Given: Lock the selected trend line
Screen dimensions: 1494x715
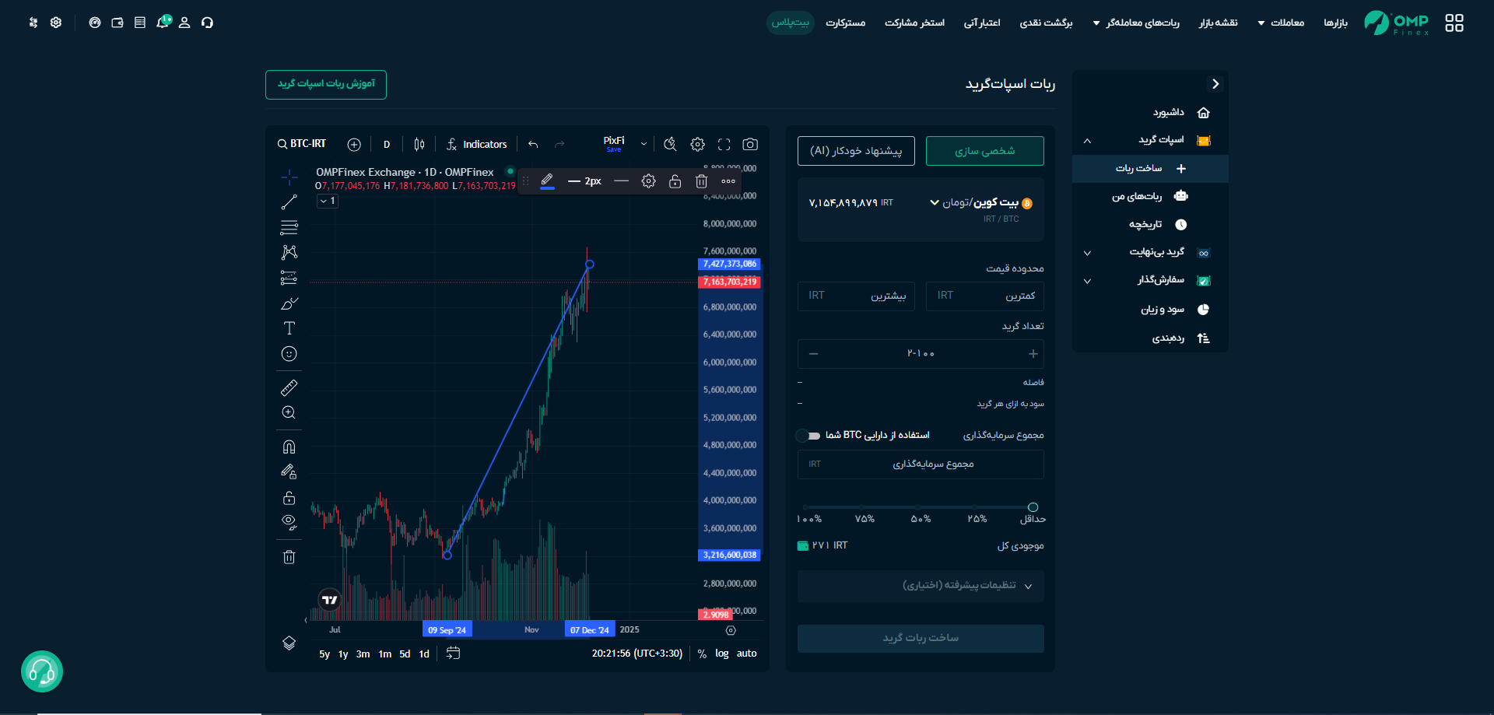Looking at the screenshot, I should coord(675,181).
